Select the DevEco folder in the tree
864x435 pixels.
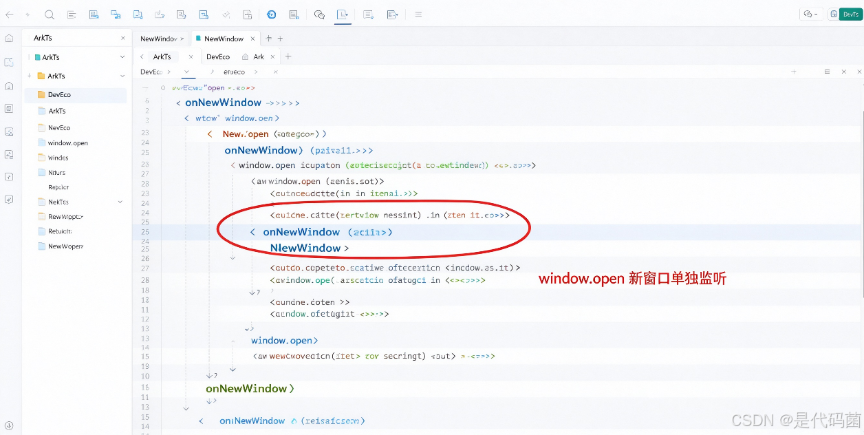pos(76,94)
